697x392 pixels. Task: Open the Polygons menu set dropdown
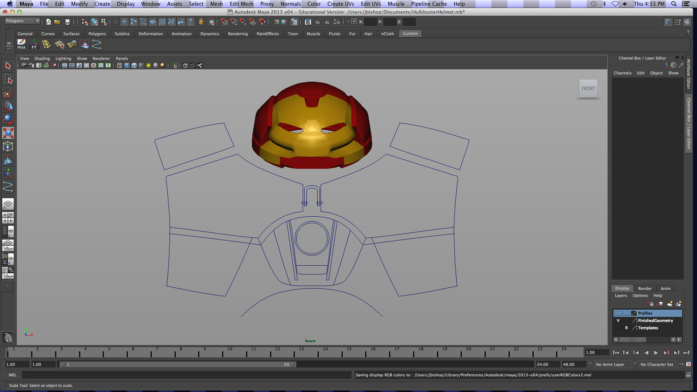[x=22, y=21]
